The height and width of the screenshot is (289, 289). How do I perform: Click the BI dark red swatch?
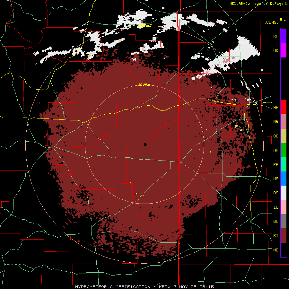click(x=284, y=236)
